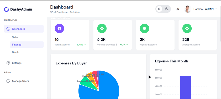Click the 5000.00 axis label
The width and height of the screenshot is (221, 99).
pos(159,78)
